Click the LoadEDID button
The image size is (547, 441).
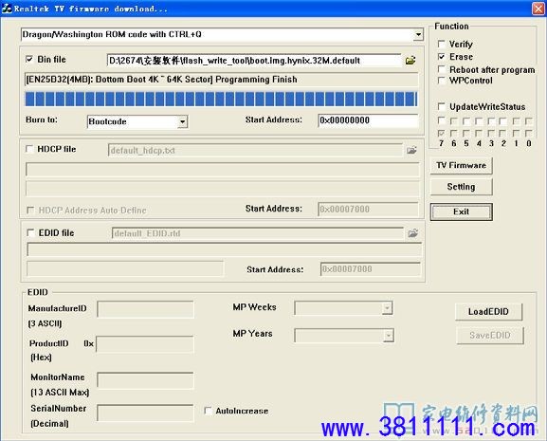pos(488,312)
